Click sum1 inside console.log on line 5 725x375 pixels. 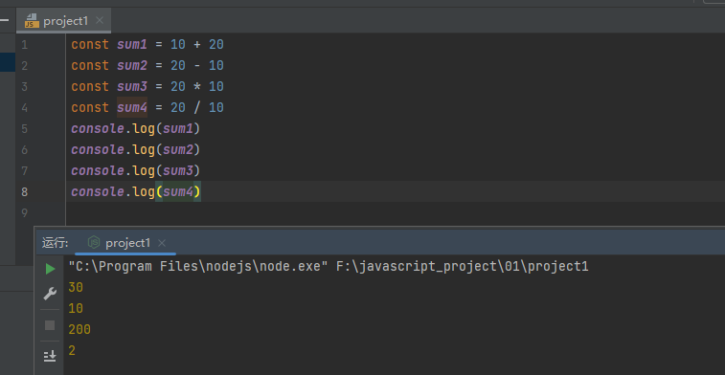pyautogui.click(x=177, y=129)
